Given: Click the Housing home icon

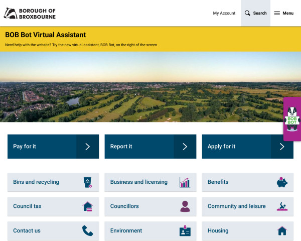Looking at the screenshot, I should point(282,231).
